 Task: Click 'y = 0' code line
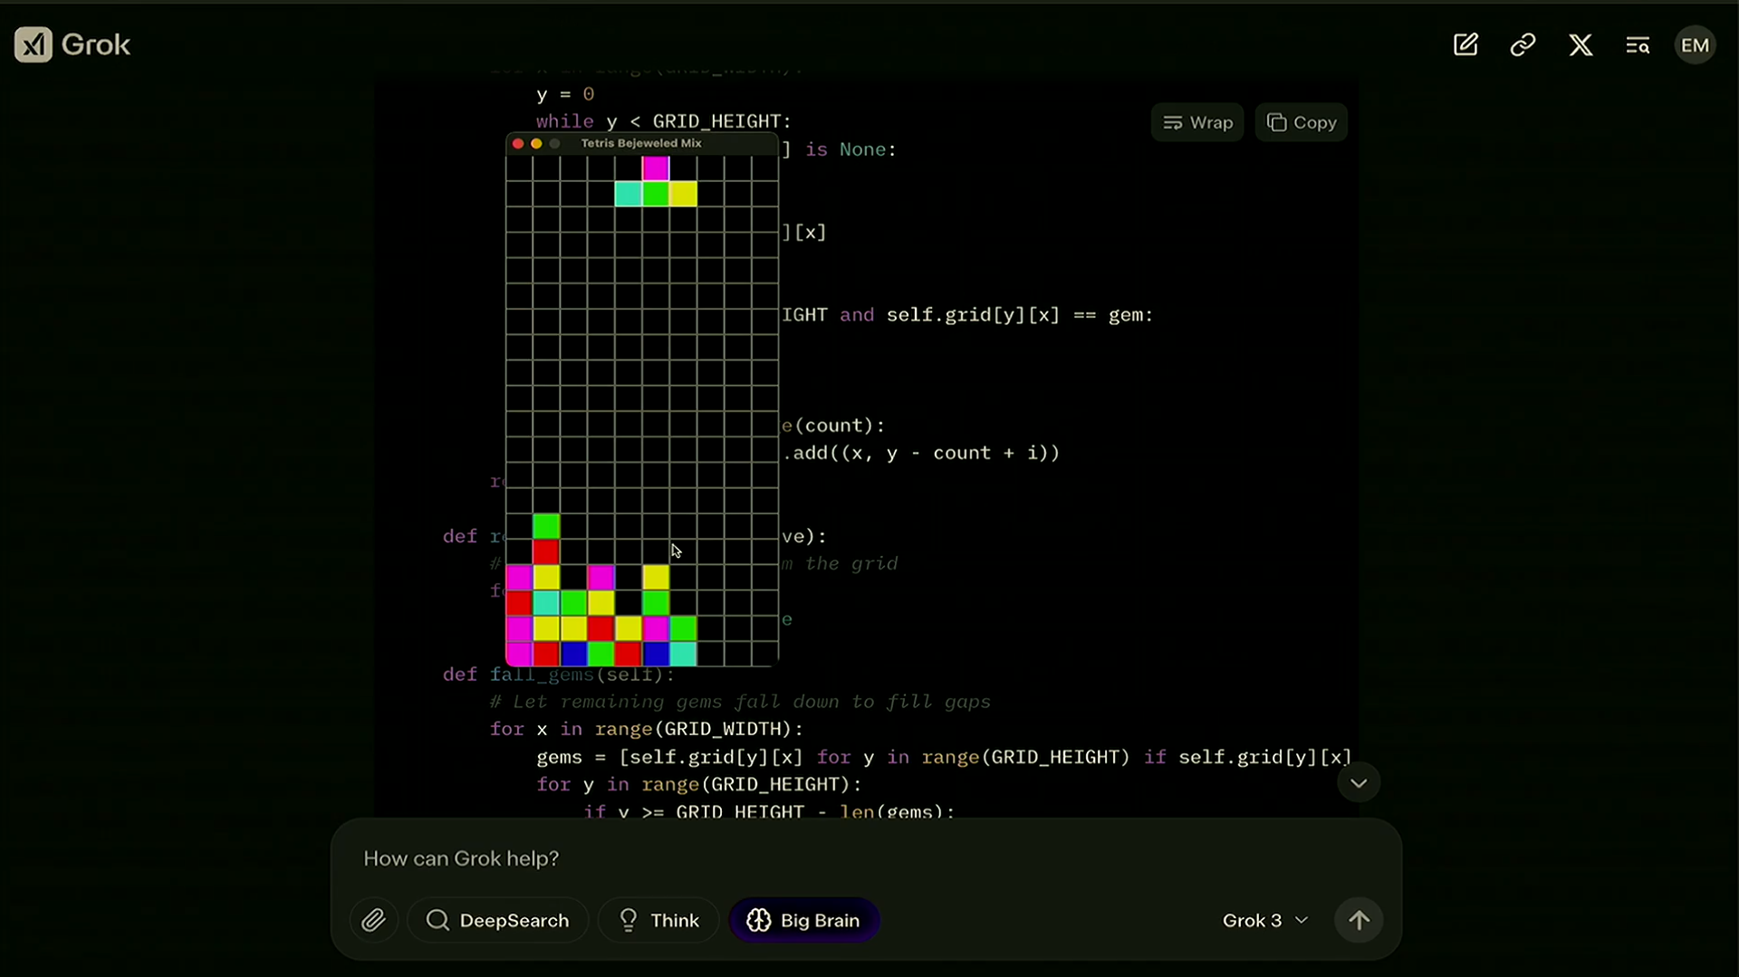pyautogui.click(x=565, y=94)
